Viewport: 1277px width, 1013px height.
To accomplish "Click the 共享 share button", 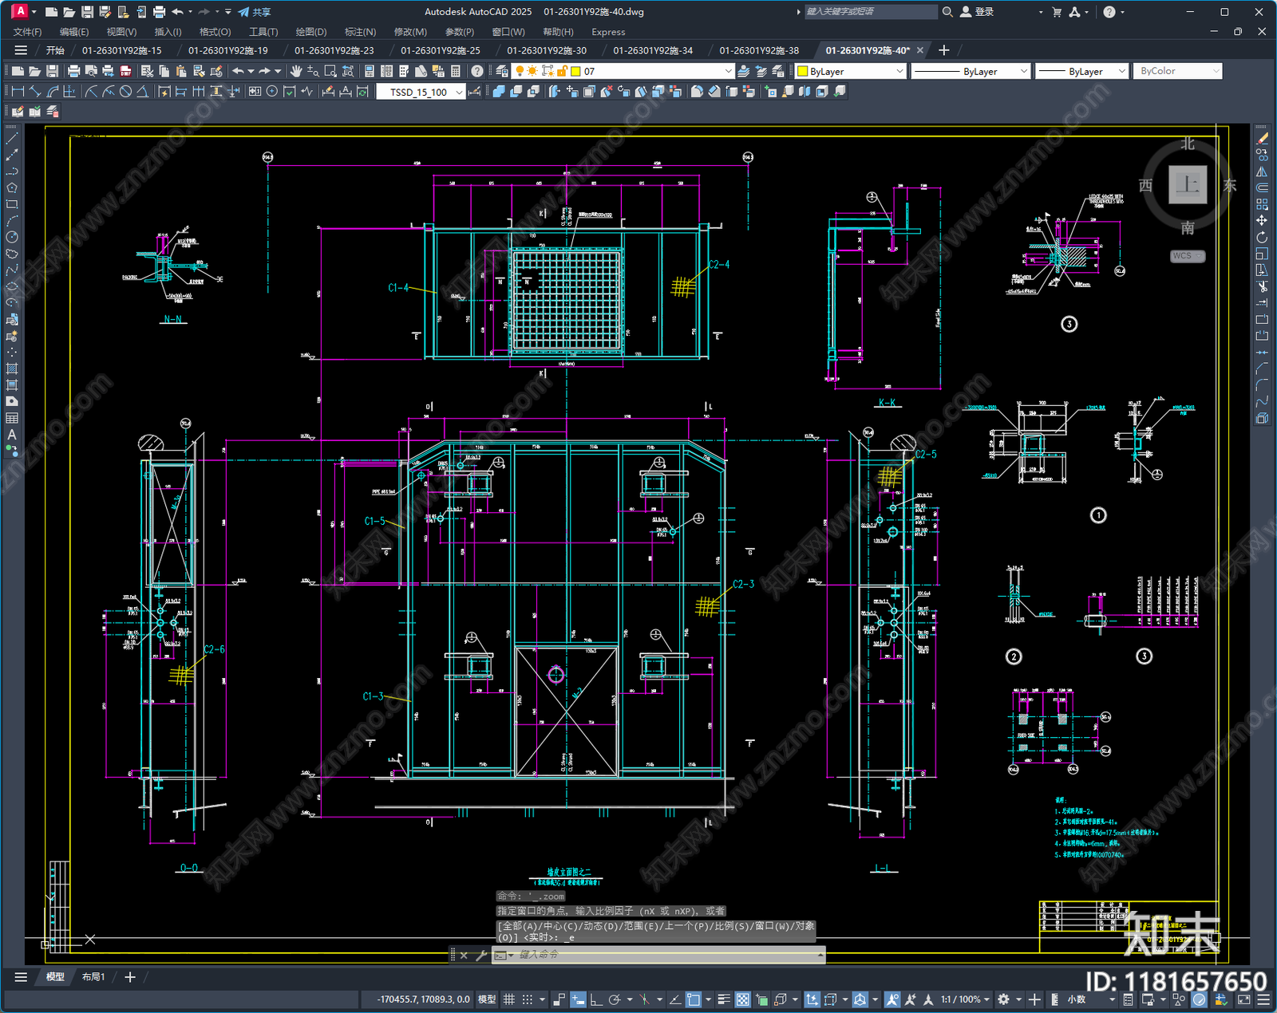I will pyautogui.click(x=255, y=12).
